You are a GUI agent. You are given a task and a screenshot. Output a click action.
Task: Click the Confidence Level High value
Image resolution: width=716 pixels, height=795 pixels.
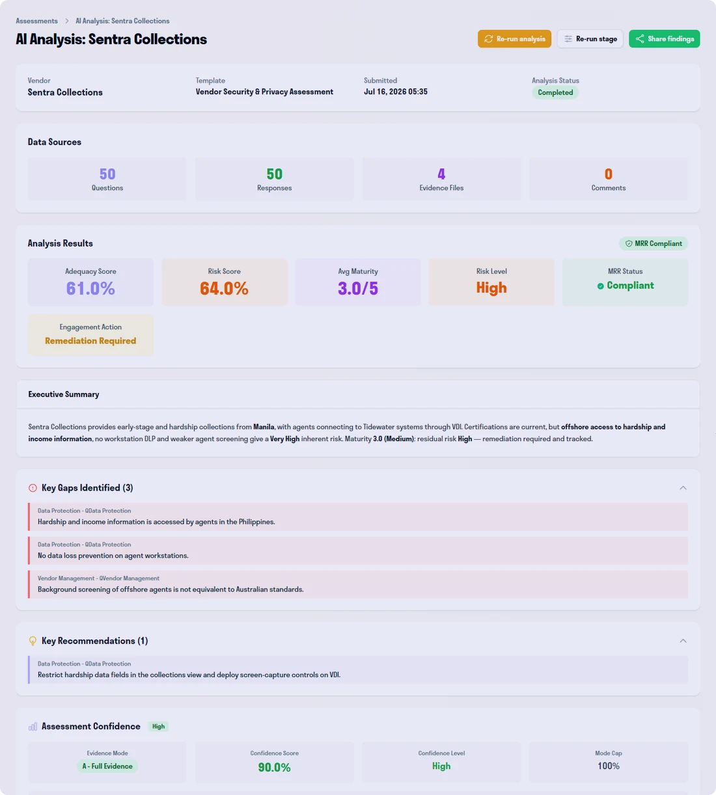441,766
